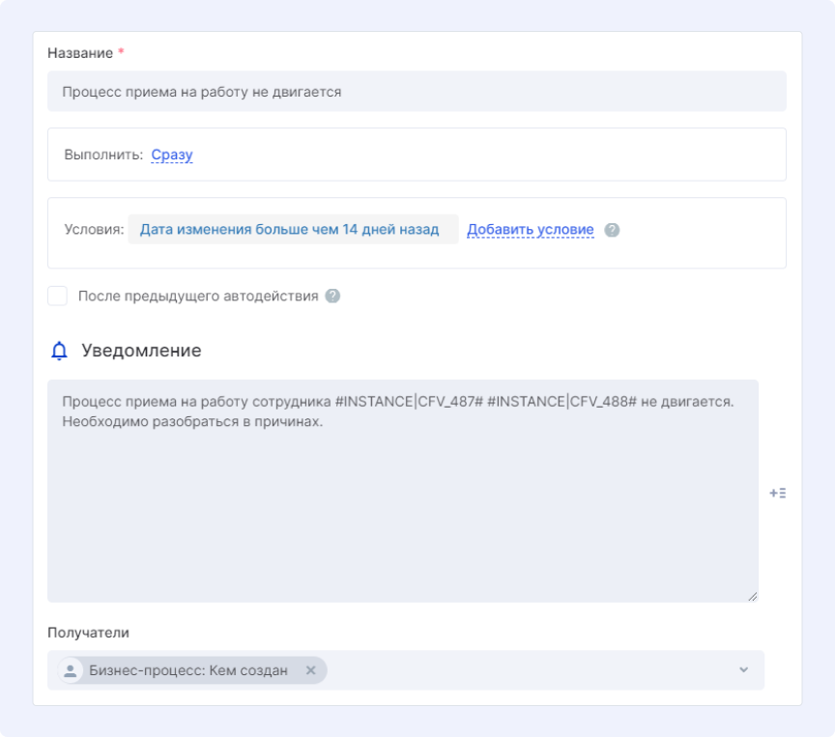
Task: Change the Сразу execution timing
Action: [172, 155]
